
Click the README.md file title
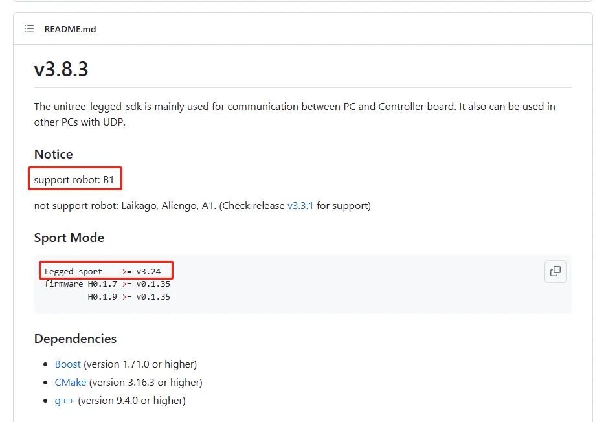[x=70, y=29]
